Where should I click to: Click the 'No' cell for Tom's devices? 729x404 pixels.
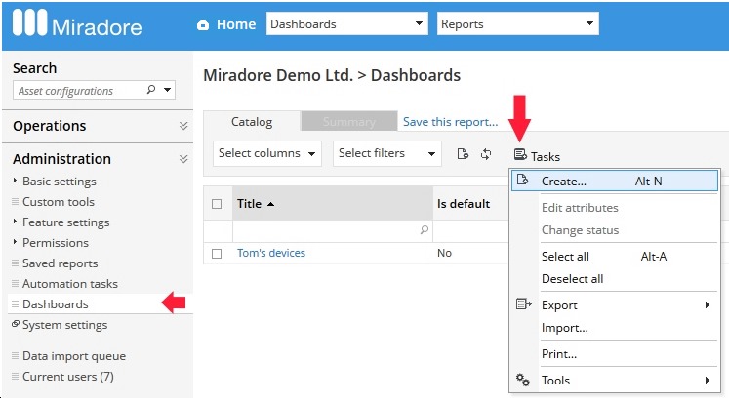(444, 253)
